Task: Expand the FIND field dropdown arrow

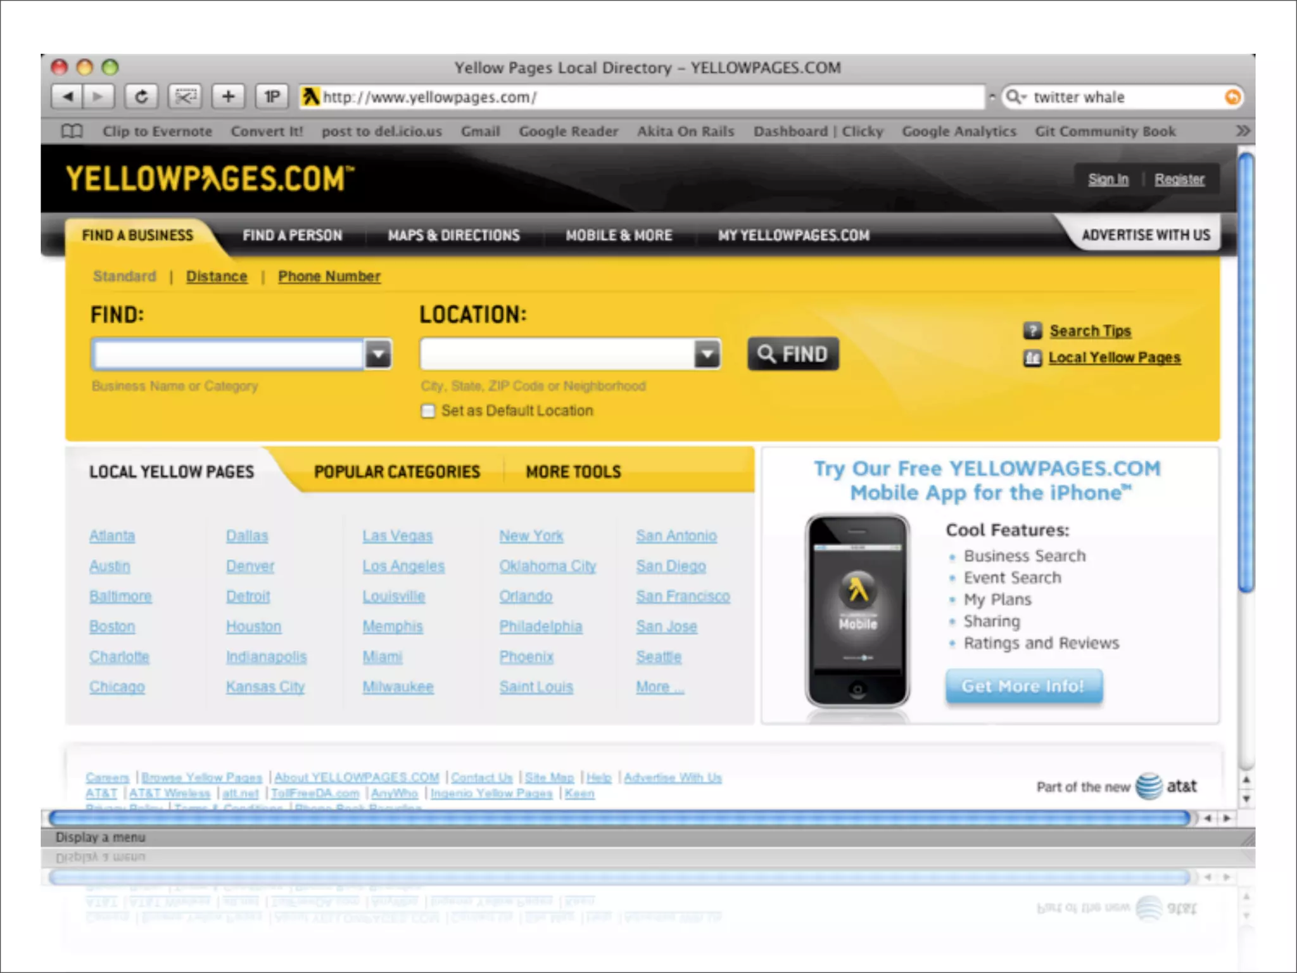Action: (378, 354)
